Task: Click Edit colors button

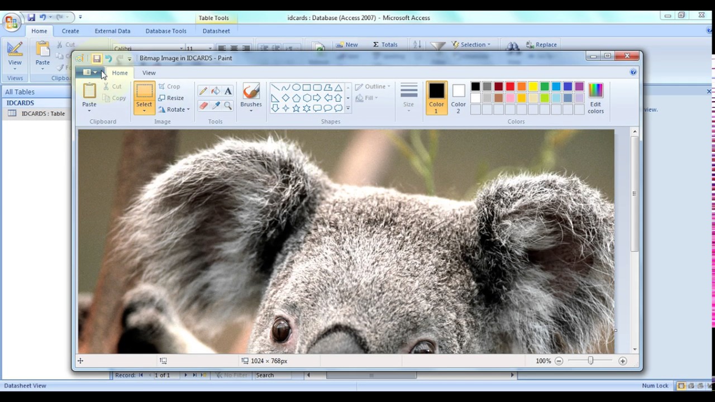Action: click(595, 98)
